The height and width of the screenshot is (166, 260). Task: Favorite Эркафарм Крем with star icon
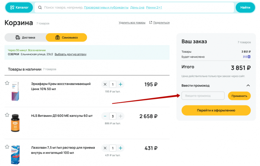(x=7, y=83)
